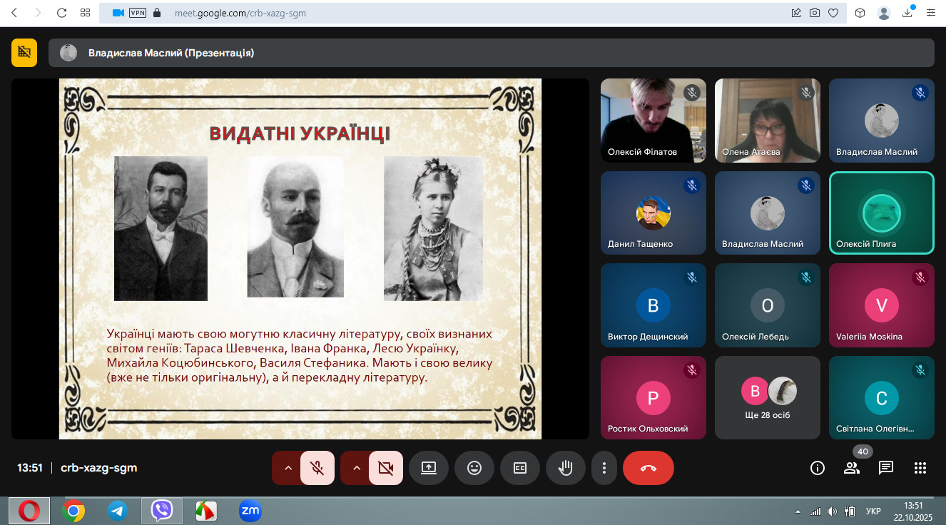Click the browser address bar URL
This screenshot has height=525, width=946.
click(x=240, y=13)
